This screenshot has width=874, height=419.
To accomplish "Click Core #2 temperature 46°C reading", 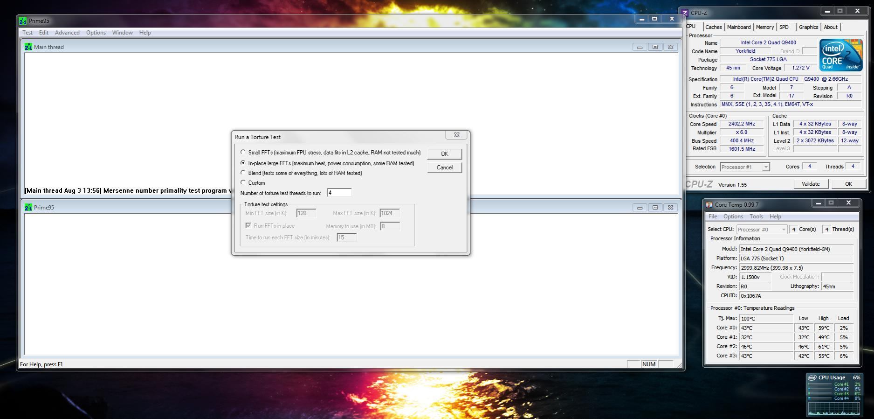I will click(766, 347).
